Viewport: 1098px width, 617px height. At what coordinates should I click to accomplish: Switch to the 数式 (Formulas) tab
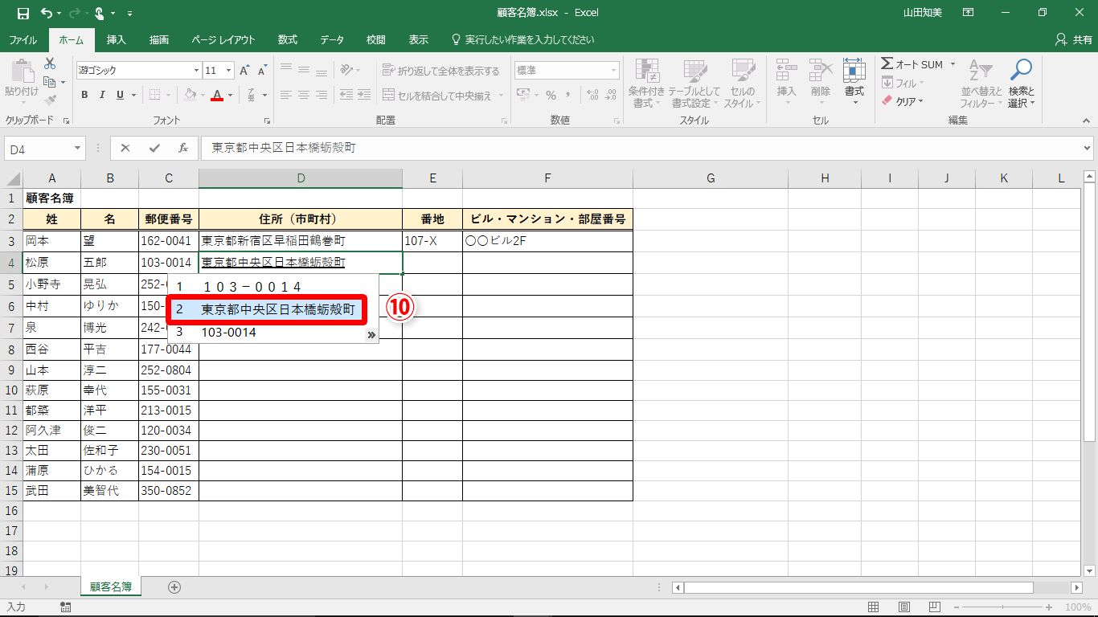click(x=288, y=40)
